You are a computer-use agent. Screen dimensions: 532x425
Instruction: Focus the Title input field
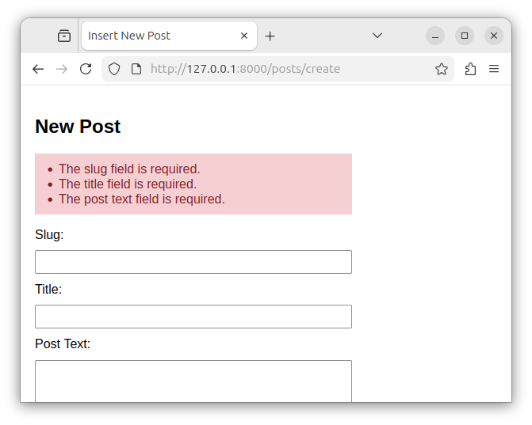(x=193, y=317)
